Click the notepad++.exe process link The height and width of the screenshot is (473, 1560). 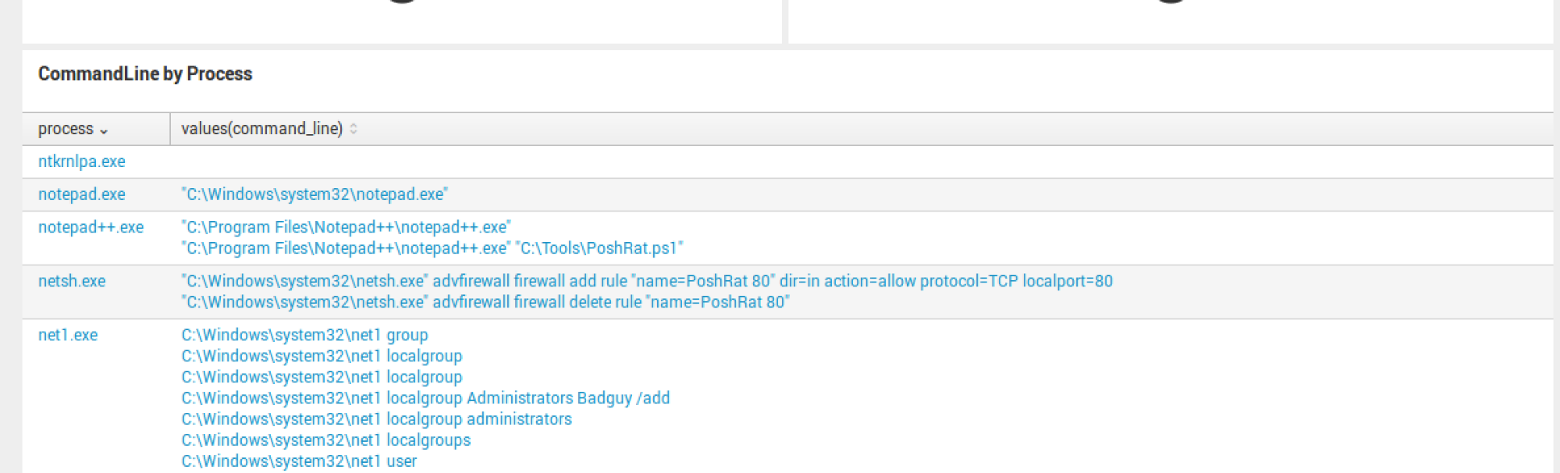tap(91, 227)
